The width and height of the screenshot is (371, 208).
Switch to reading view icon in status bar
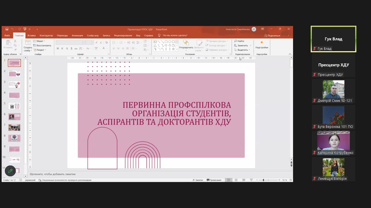(x=244, y=180)
